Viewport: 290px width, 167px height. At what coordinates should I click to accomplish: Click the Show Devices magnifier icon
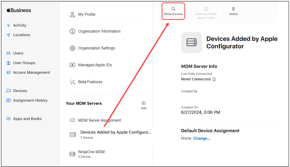[173, 9]
